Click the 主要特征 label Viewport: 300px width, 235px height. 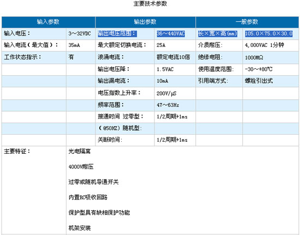tap(17, 151)
